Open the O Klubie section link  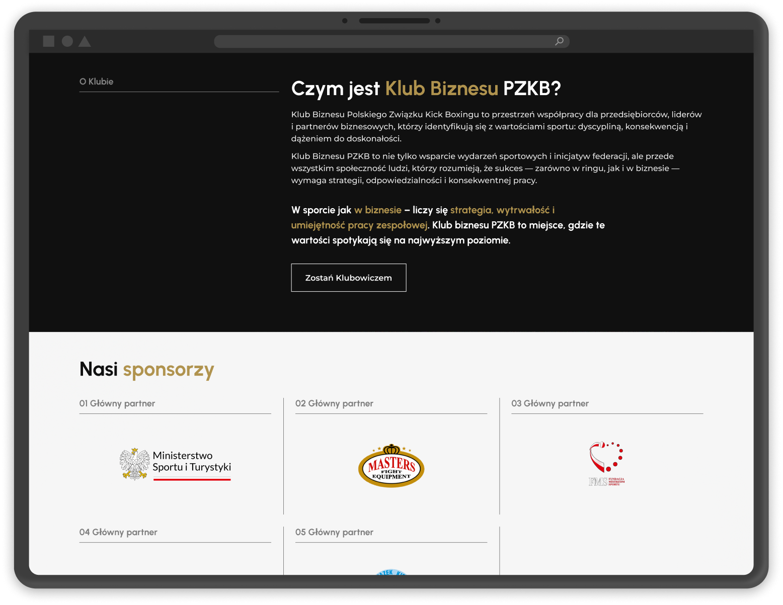(97, 81)
